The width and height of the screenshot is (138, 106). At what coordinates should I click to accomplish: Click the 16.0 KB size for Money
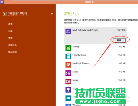(122, 47)
